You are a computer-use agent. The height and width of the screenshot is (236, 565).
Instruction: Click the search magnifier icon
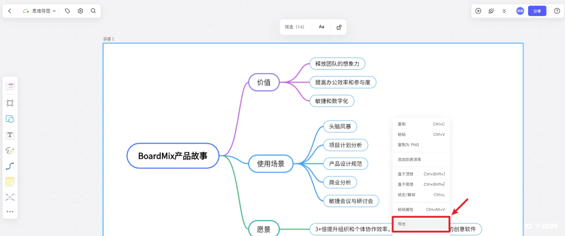(93, 11)
